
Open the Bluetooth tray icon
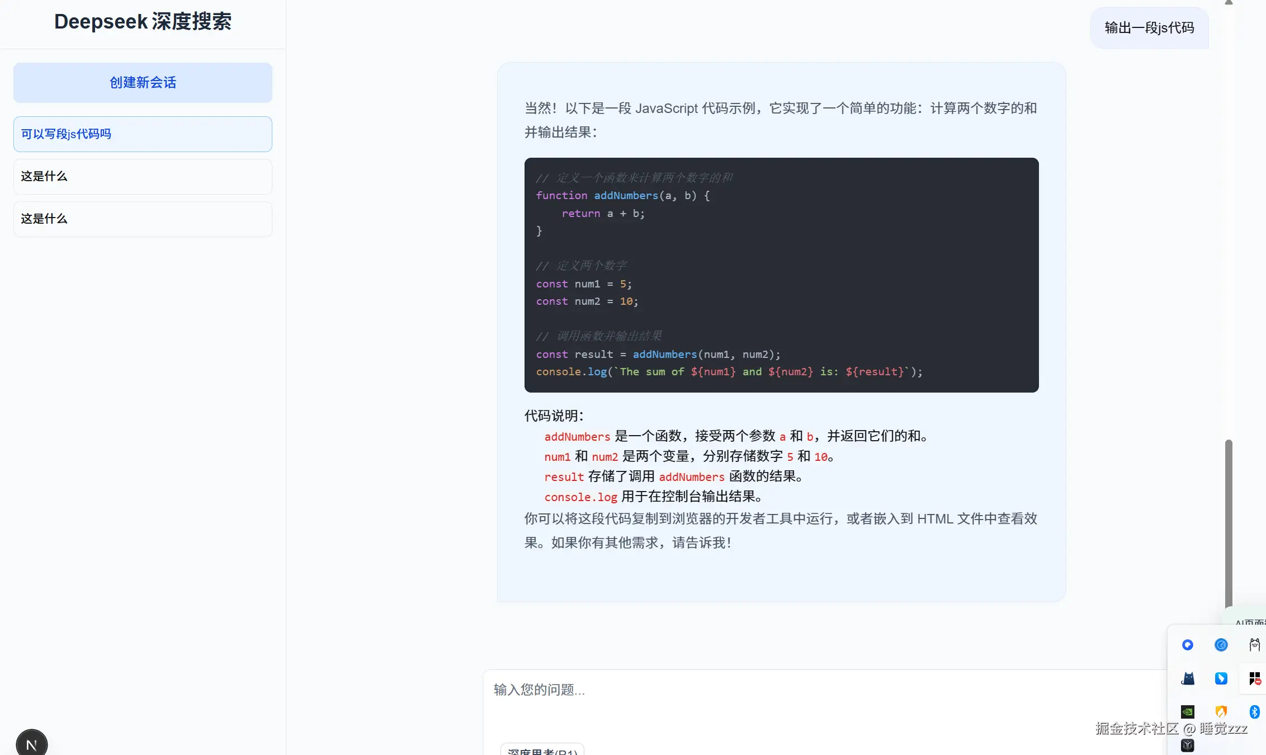[1254, 712]
